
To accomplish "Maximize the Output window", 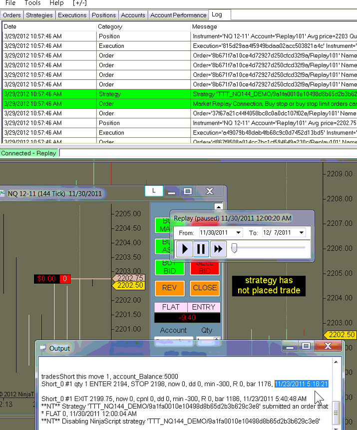I will pos(306,346).
